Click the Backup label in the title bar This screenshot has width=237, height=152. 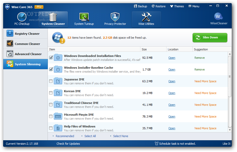pos(142,6)
